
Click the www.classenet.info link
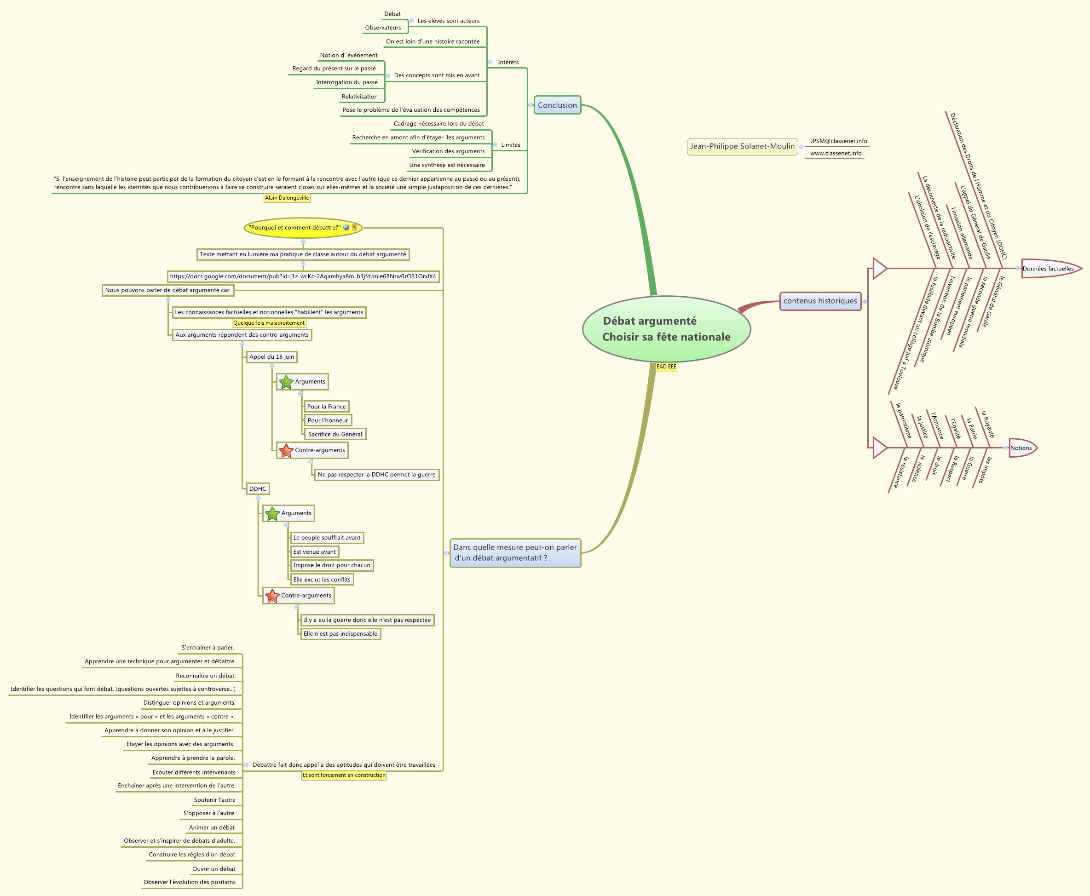coord(836,153)
